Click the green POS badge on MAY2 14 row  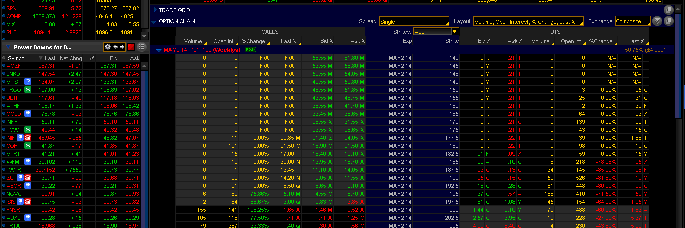pyautogui.click(x=250, y=50)
